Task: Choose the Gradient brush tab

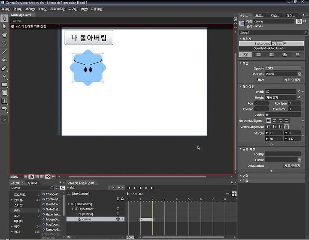Action: 272,55
